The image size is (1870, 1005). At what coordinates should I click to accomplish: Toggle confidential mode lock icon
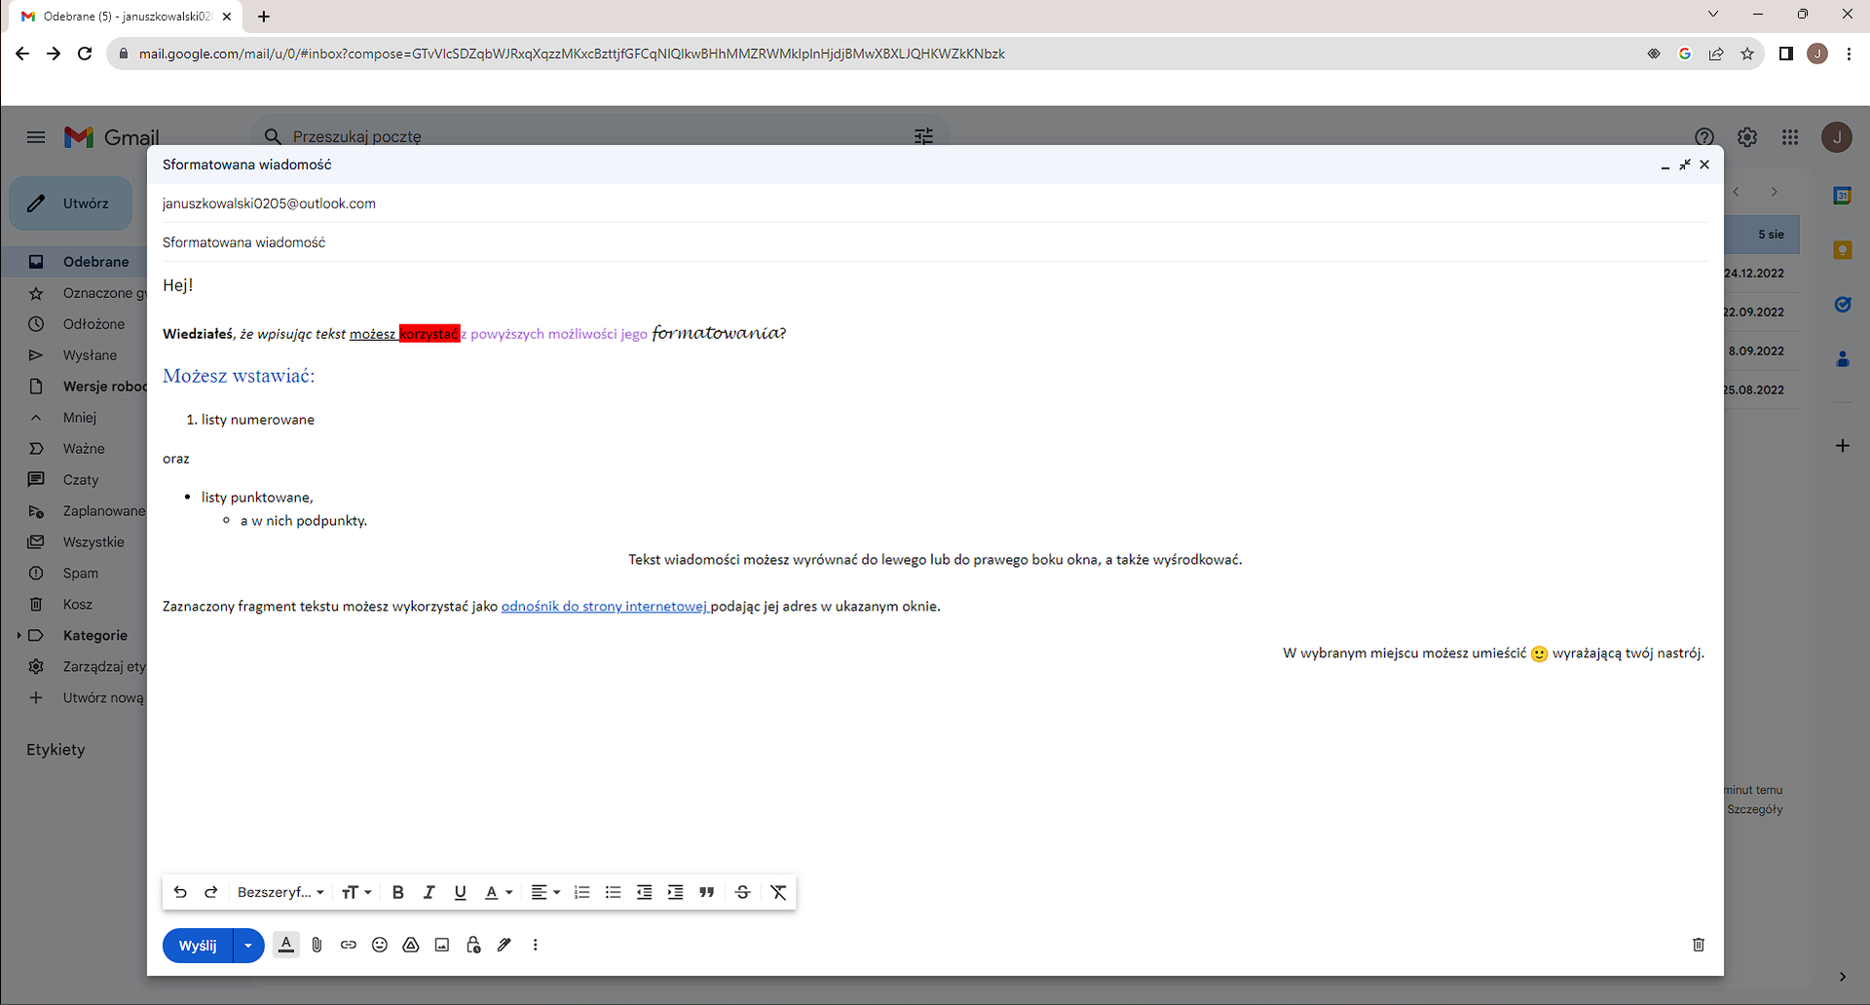[x=473, y=945]
